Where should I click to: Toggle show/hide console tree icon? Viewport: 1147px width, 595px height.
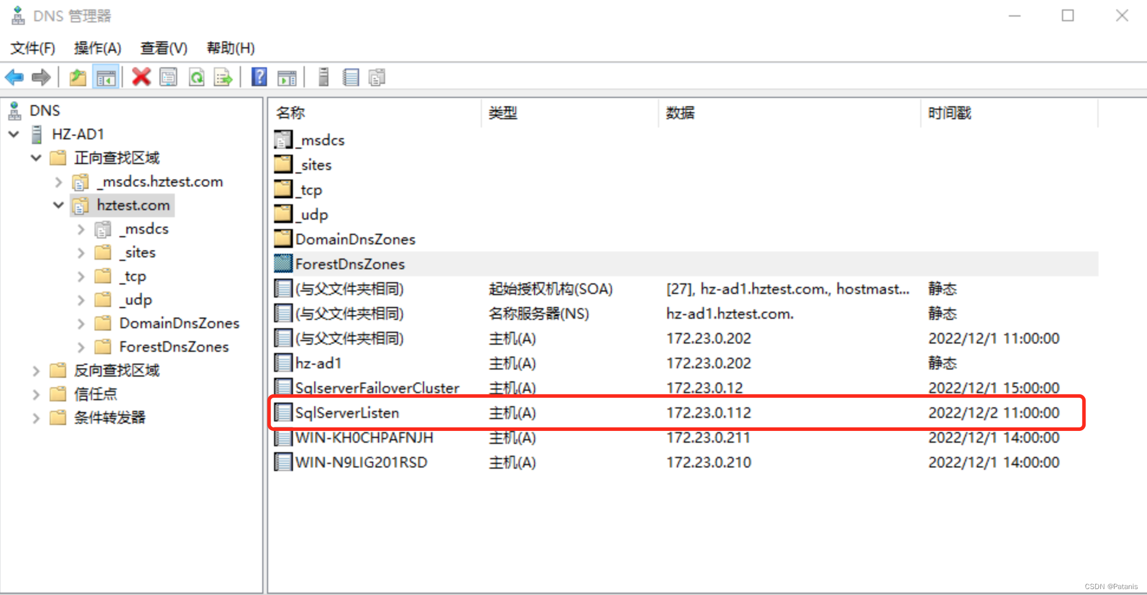coord(106,77)
